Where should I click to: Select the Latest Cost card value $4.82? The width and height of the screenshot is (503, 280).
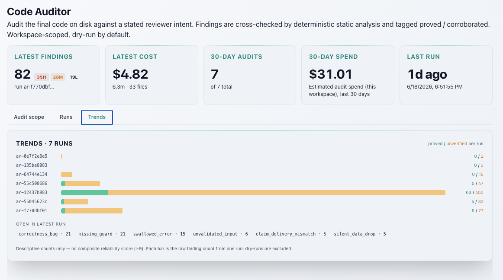coord(130,74)
